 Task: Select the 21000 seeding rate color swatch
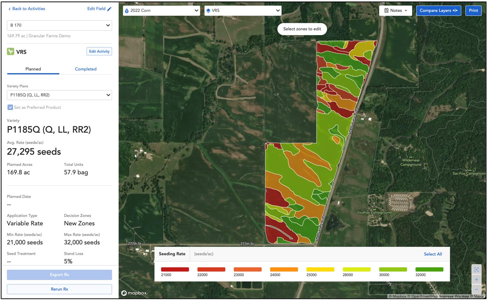tap(174, 269)
